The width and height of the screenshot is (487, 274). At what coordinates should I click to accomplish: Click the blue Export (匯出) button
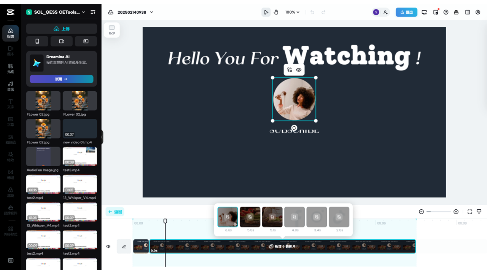[x=406, y=12]
